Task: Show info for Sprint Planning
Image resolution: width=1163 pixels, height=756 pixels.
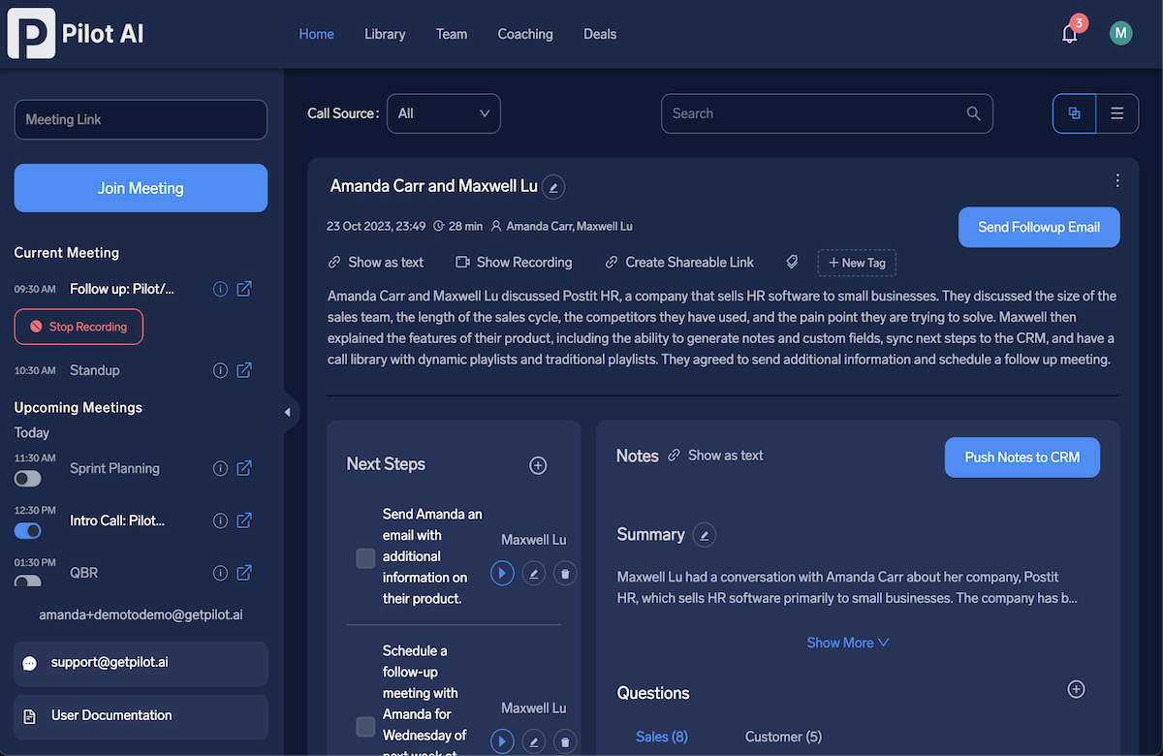Action: pos(220,468)
